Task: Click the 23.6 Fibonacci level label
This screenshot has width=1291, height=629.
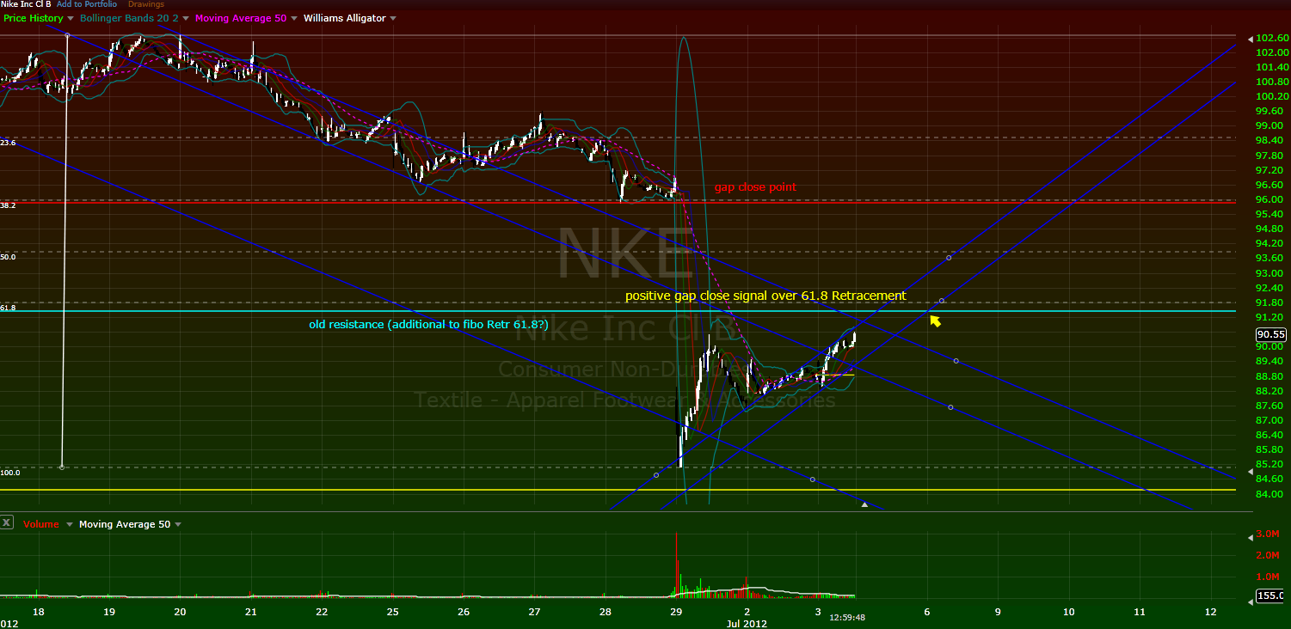Action: (7, 143)
